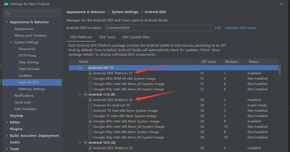This screenshot has height=152, width=290.
Task: Check Android TV Intel x86 Atom System Image
Action: [90, 111]
